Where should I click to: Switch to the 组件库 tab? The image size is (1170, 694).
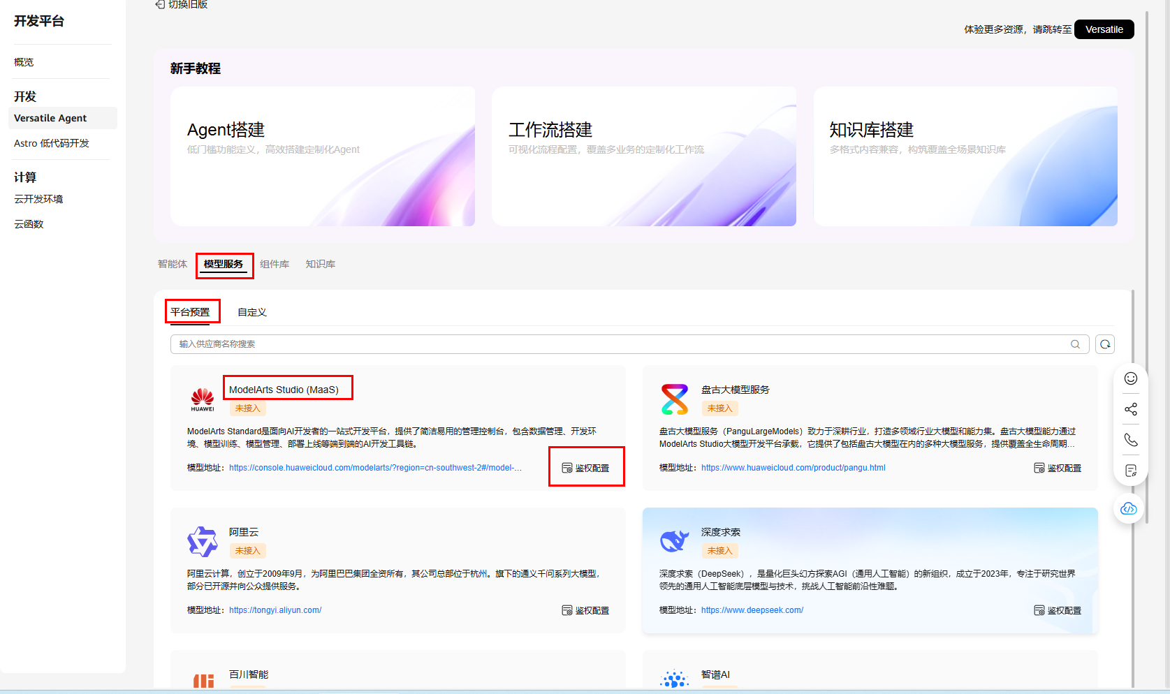(275, 264)
